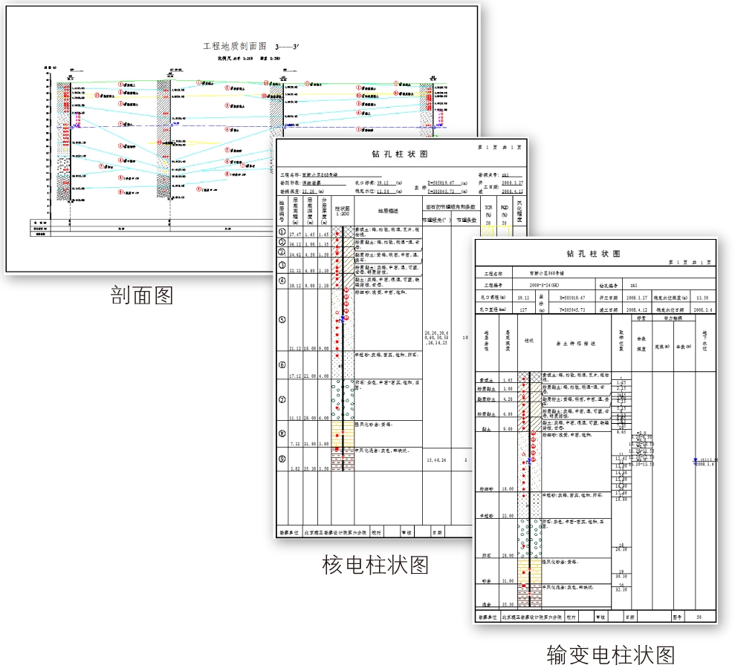Image resolution: width=735 pixels, height=668 pixels.
Task: Click the 剖面图 caption label
Action: point(141,295)
